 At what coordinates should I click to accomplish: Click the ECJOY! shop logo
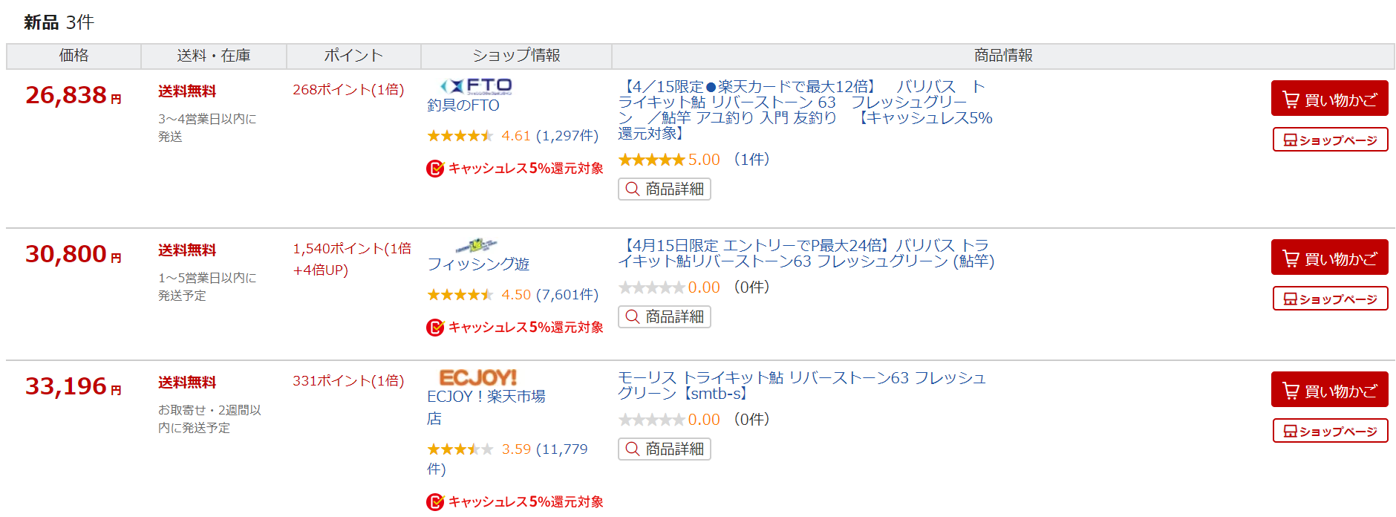(x=477, y=377)
